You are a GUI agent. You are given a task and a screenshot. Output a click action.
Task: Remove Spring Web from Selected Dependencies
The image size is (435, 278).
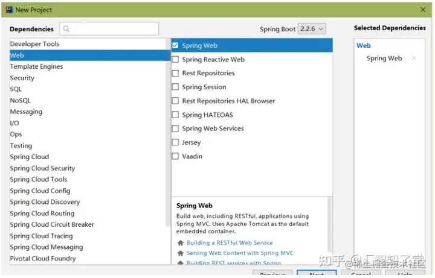click(414, 58)
